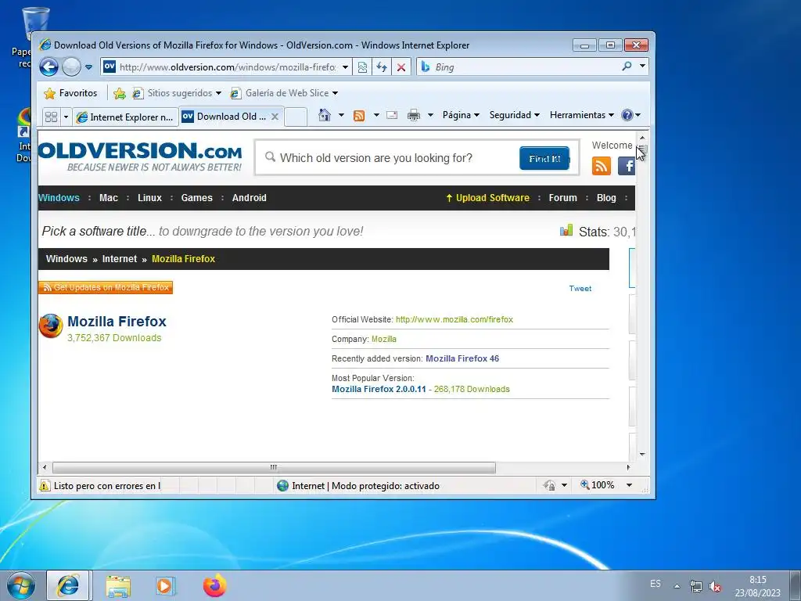Click Internet in the breadcrumb

point(120,259)
